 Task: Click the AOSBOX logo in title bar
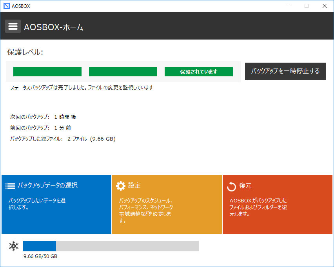pyautogui.click(x=7, y=6)
